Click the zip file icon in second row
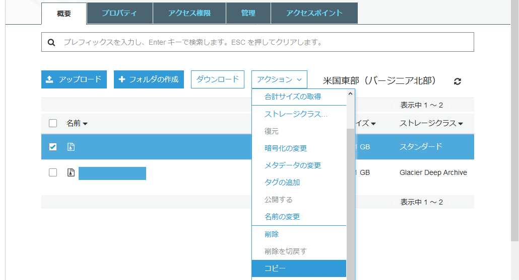The image size is (519, 280). click(x=71, y=172)
